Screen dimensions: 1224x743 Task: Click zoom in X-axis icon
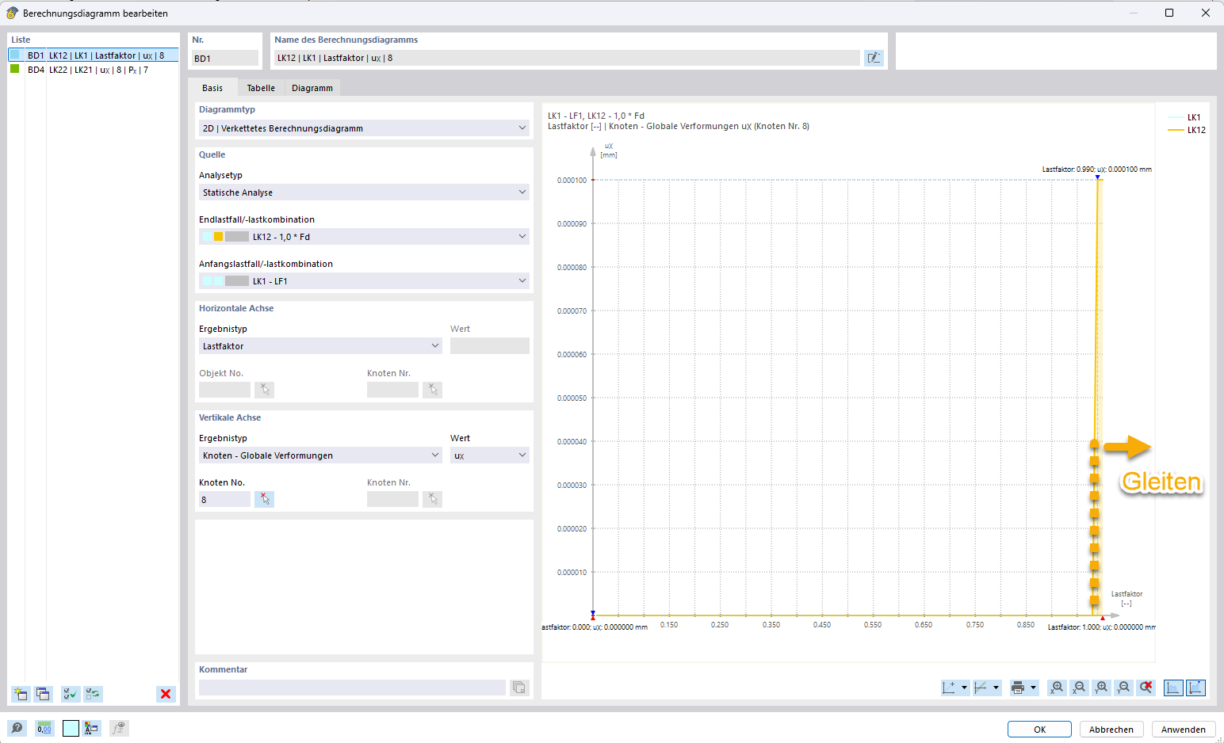pos(1057,688)
